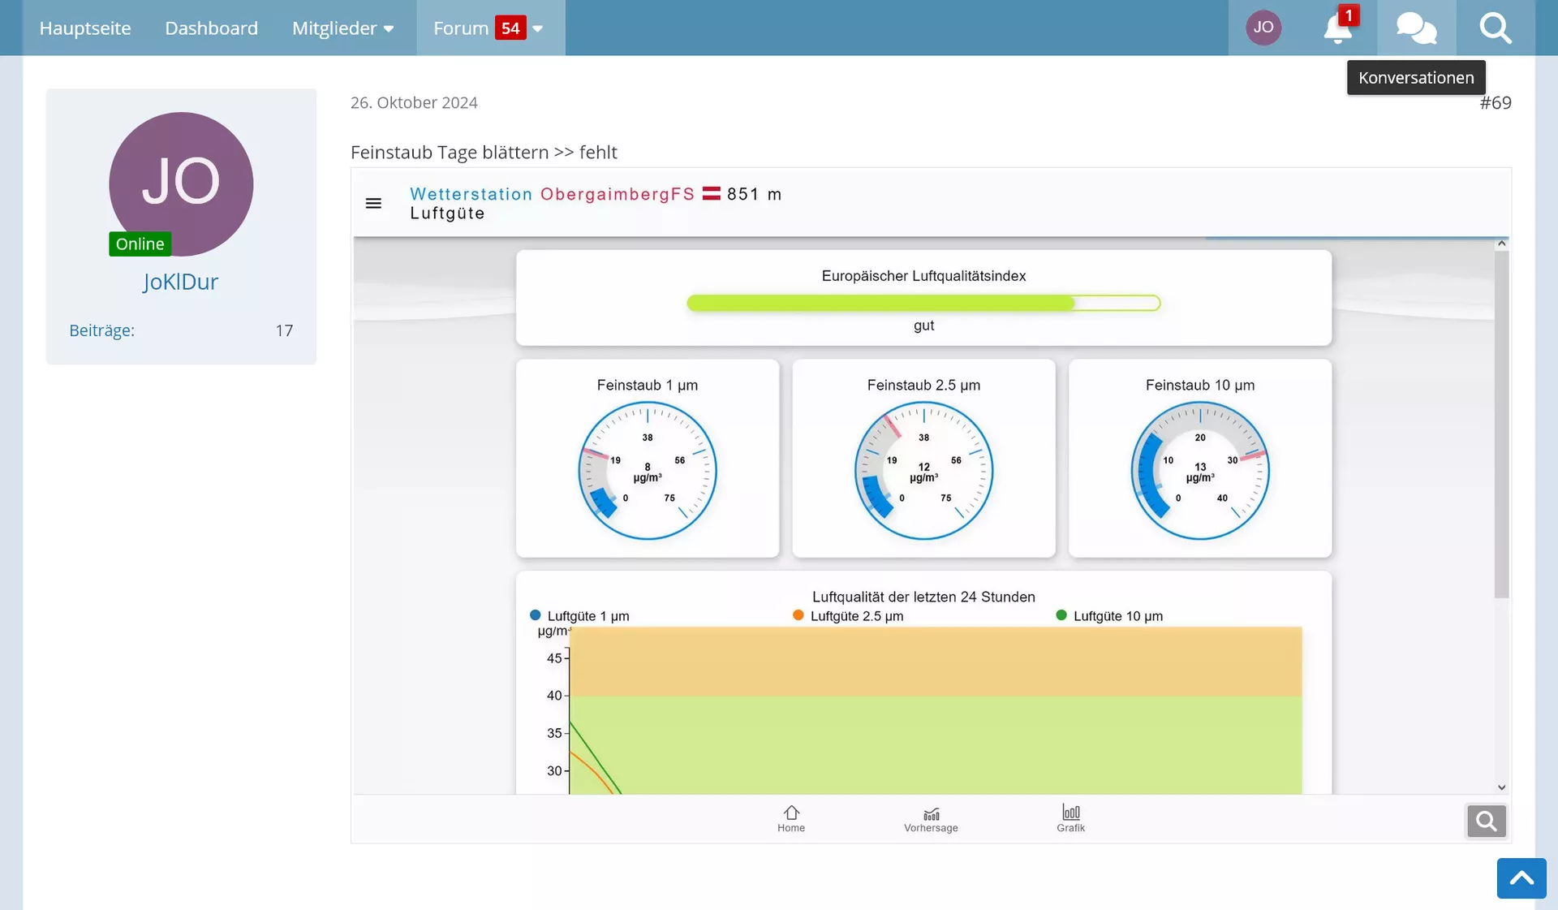This screenshot has height=910, width=1558.
Task: Click the large JO profile avatar
Action: click(x=181, y=184)
